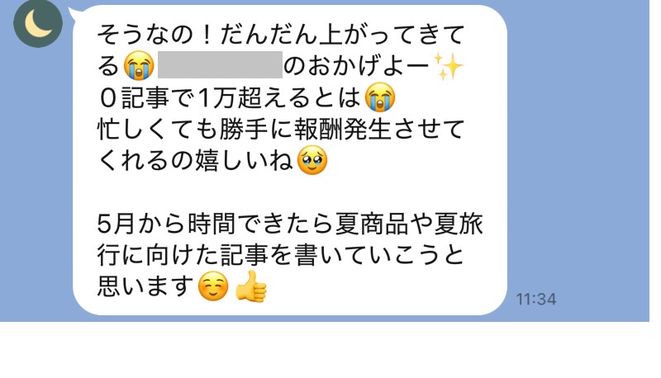
Task: Open the crescent moon profile avatar
Action: (x=38, y=23)
